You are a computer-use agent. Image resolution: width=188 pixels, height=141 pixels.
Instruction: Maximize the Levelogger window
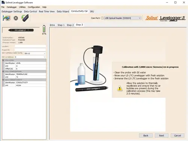click(x=176, y=2)
